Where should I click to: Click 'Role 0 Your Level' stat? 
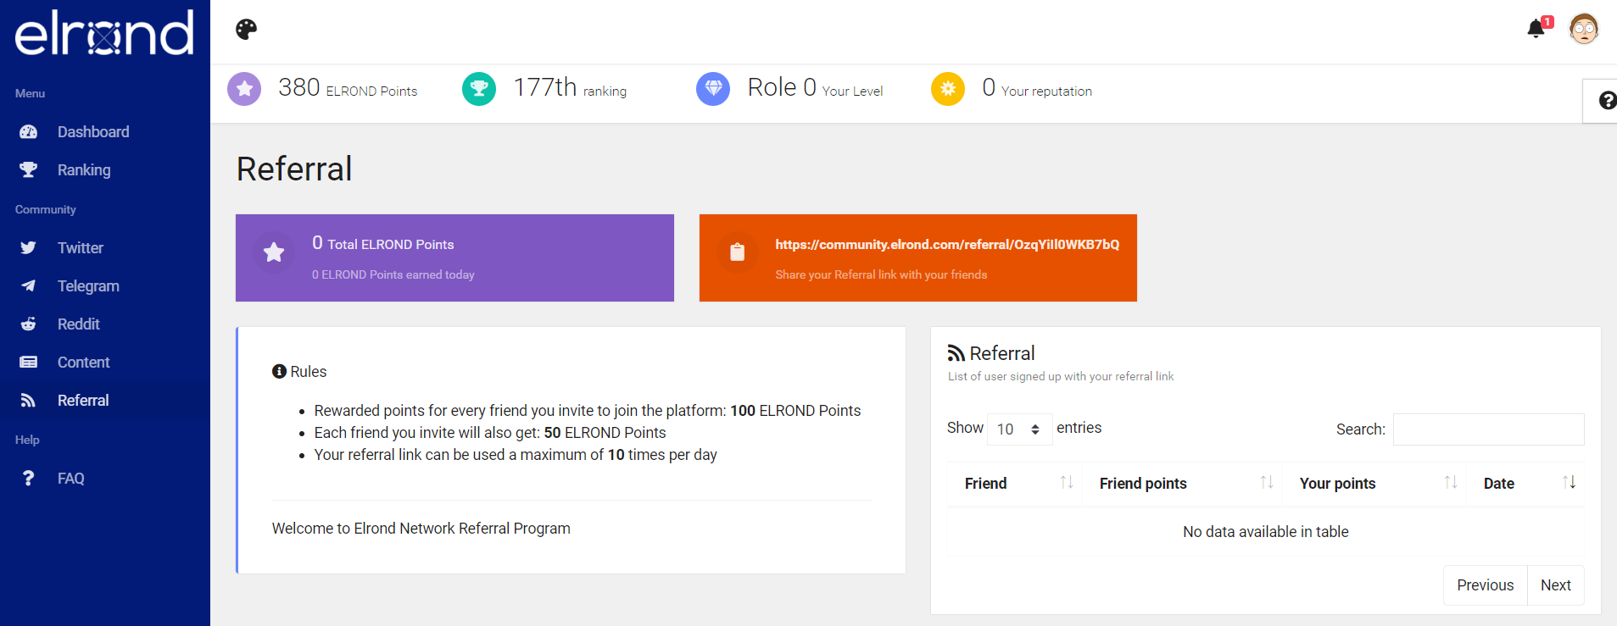point(815,88)
